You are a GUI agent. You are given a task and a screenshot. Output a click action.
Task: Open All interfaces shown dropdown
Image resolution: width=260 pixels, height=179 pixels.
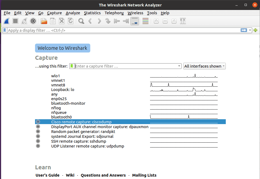click(204, 66)
